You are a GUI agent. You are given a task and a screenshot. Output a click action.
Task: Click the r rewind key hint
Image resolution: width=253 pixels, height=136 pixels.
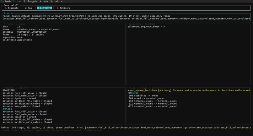[76, 130]
